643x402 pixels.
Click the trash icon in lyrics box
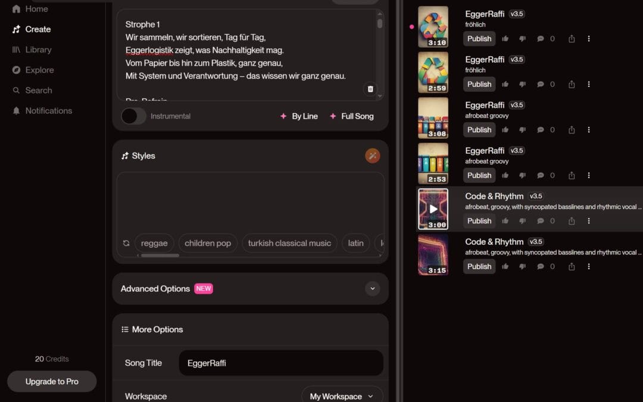tap(370, 89)
